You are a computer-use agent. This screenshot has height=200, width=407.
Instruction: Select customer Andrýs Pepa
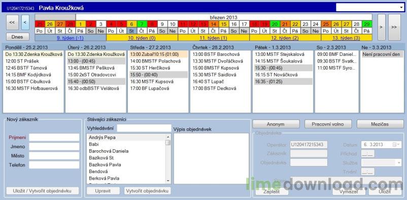click(x=126, y=137)
